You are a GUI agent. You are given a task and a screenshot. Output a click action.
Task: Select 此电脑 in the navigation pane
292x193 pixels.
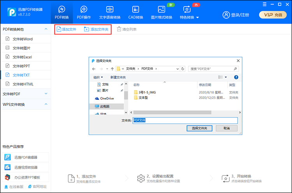click(x=107, y=106)
